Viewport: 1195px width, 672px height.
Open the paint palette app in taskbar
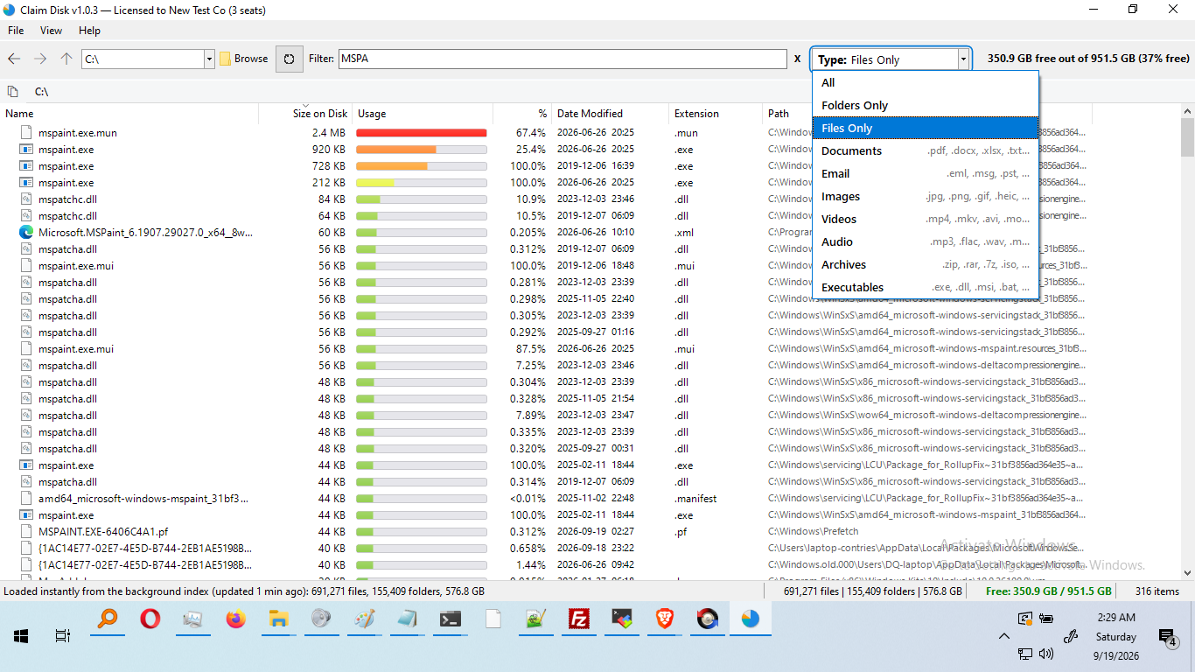364,619
